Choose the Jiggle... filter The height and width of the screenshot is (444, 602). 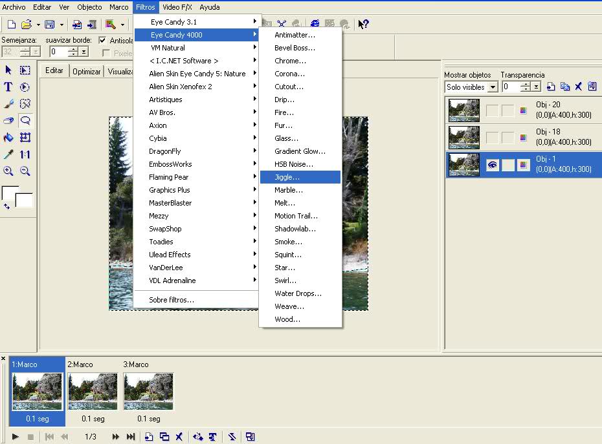300,177
